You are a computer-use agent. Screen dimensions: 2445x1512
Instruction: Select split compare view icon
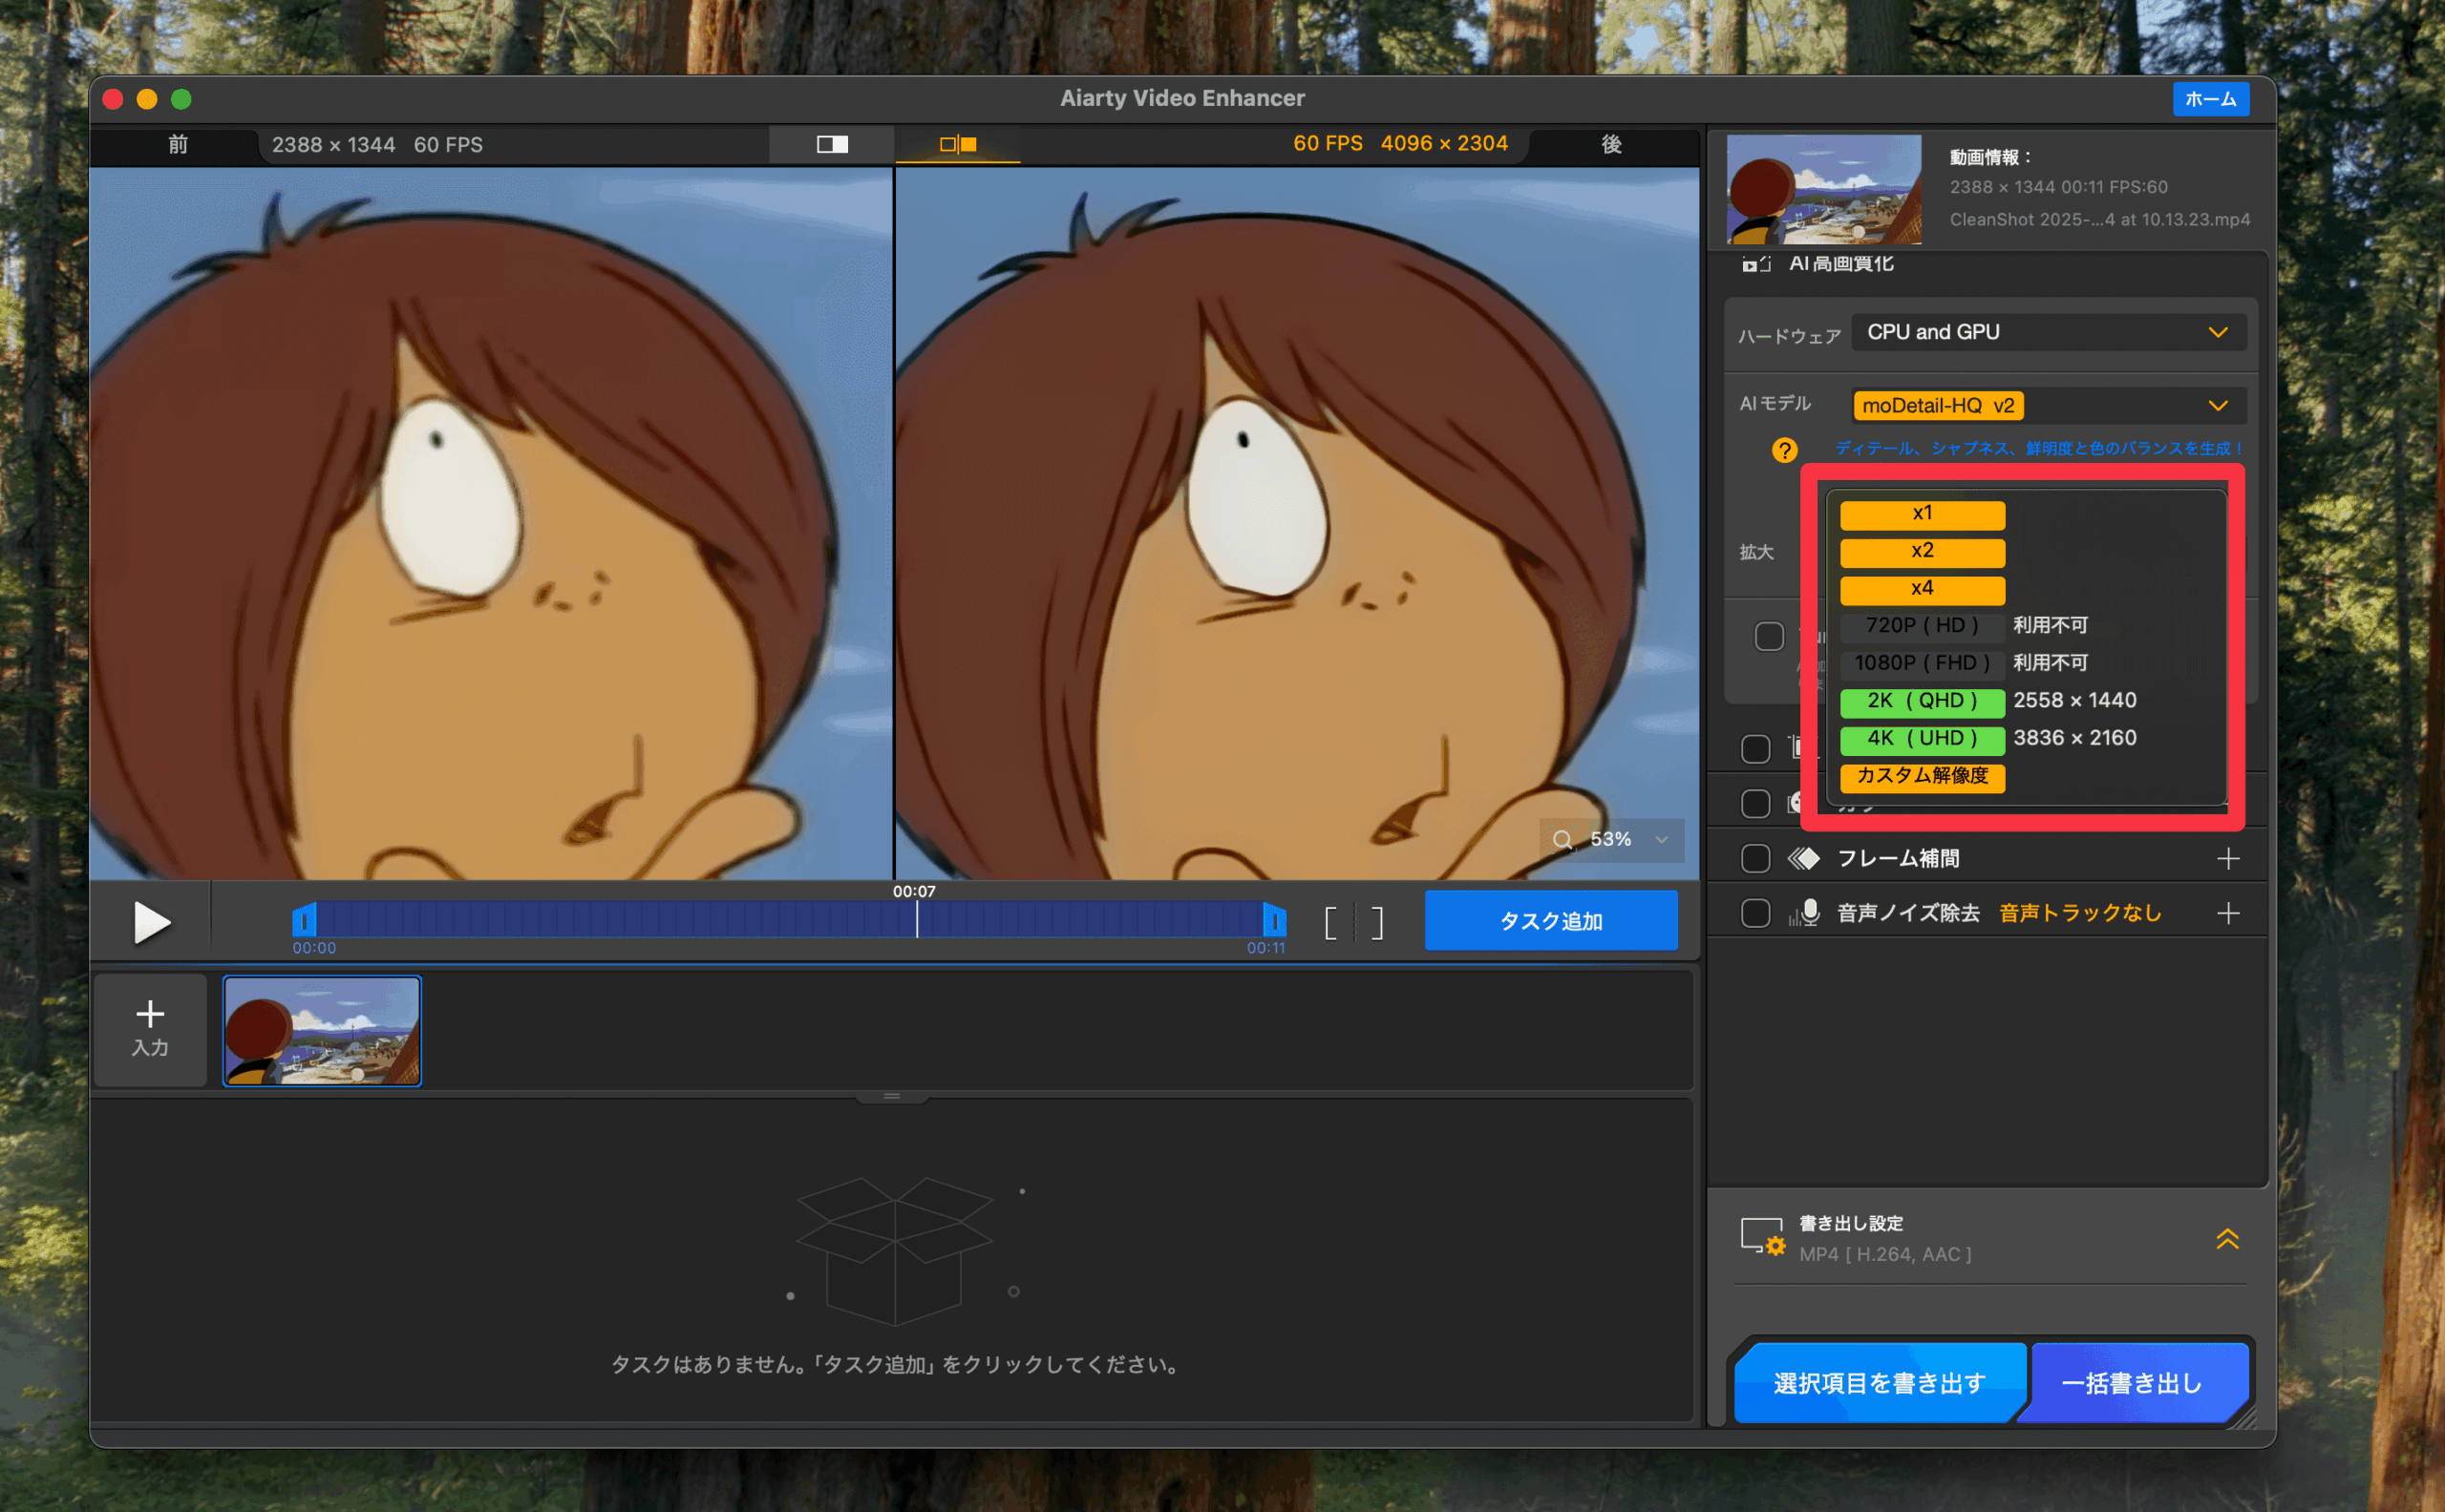(x=957, y=145)
